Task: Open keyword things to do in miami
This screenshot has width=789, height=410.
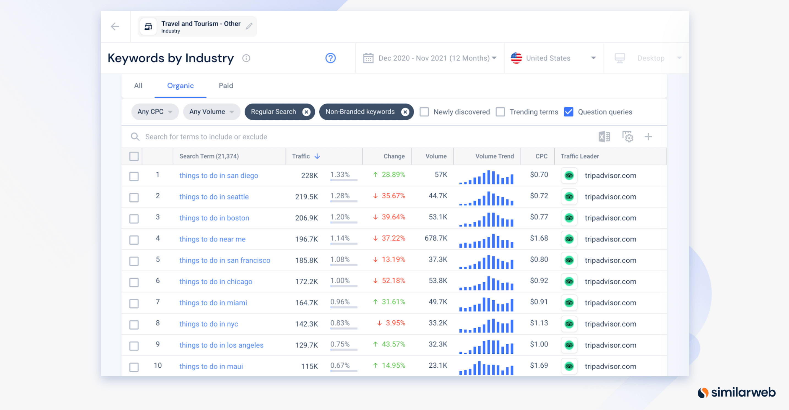Action: (213, 303)
